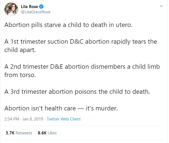Viewport: 169px width, 143px height.
Task: Click the Retweets label
Action: [x=24, y=133]
